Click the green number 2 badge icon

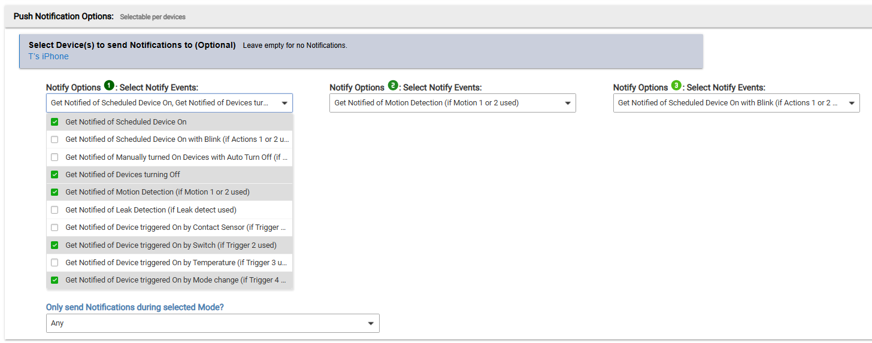pyautogui.click(x=393, y=86)
